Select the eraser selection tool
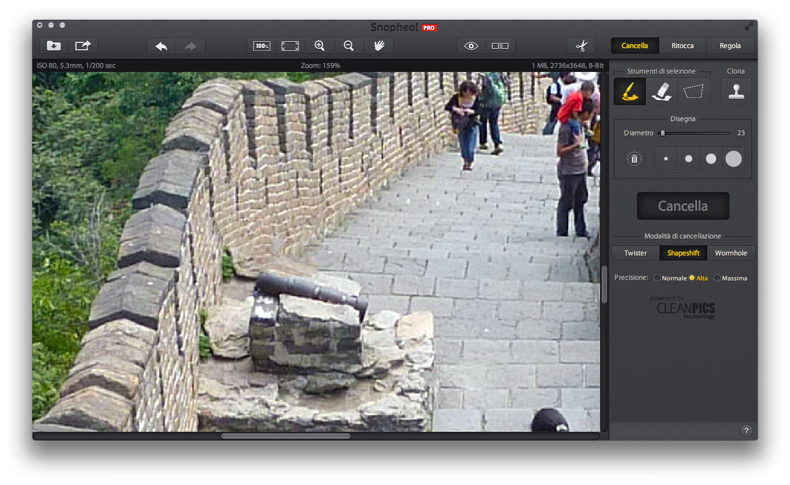The height and width of the screenshot is (485, 790). pos(662,91)
